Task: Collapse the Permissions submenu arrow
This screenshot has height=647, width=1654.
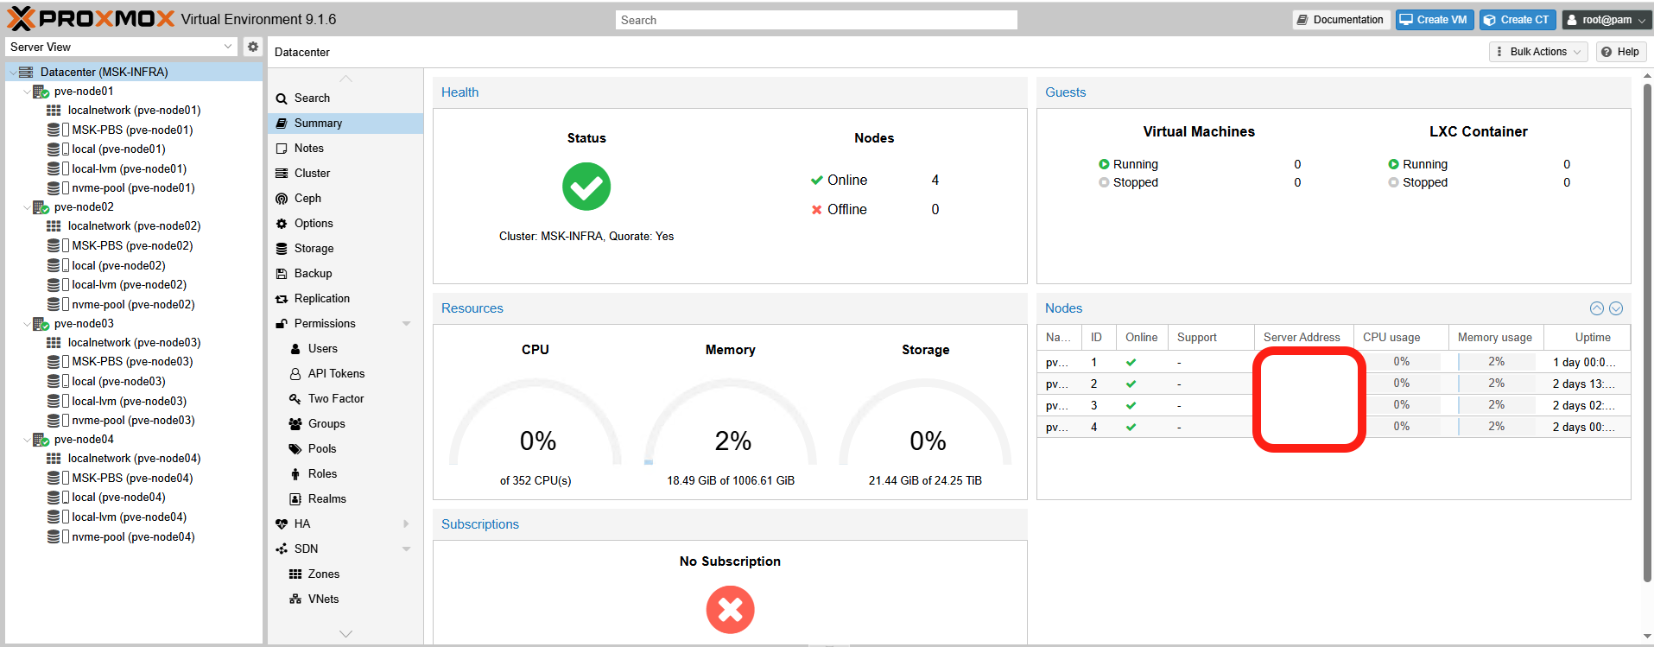Action: [x=407, y=324]
